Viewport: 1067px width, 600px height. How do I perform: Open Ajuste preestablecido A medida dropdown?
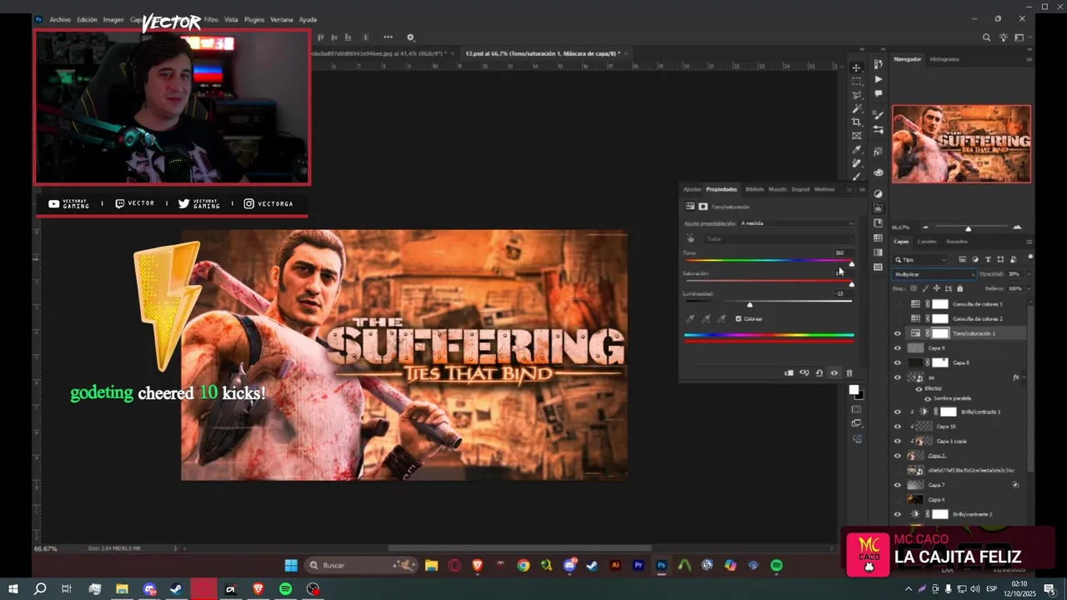coord(796,223)
